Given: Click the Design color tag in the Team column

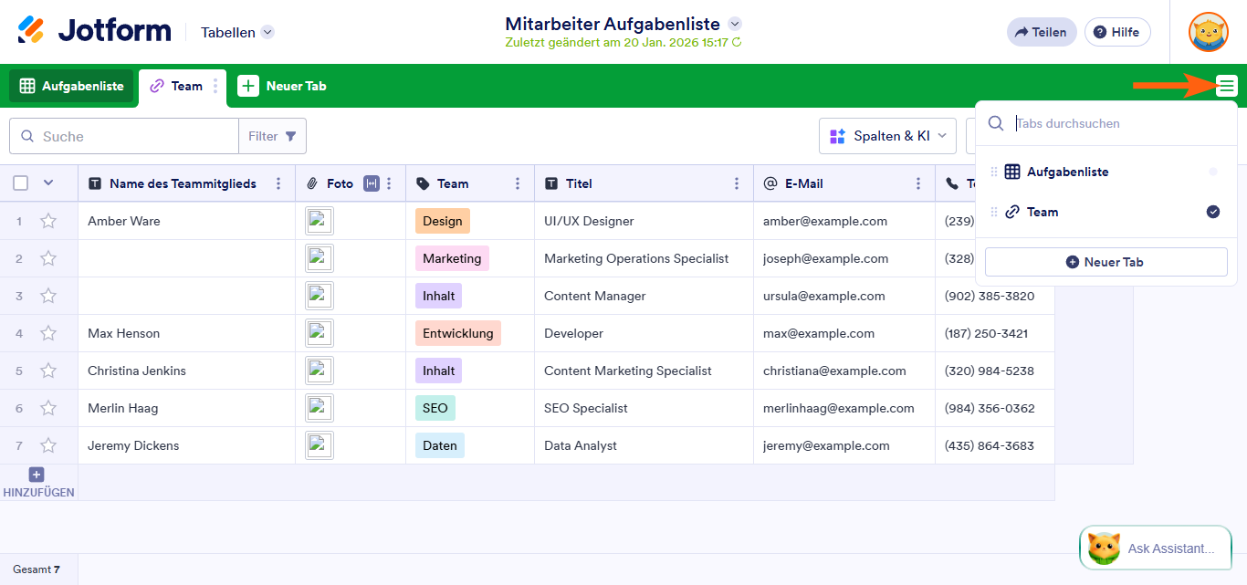Looking at the screenshot, I should click(x=443, y=220).
